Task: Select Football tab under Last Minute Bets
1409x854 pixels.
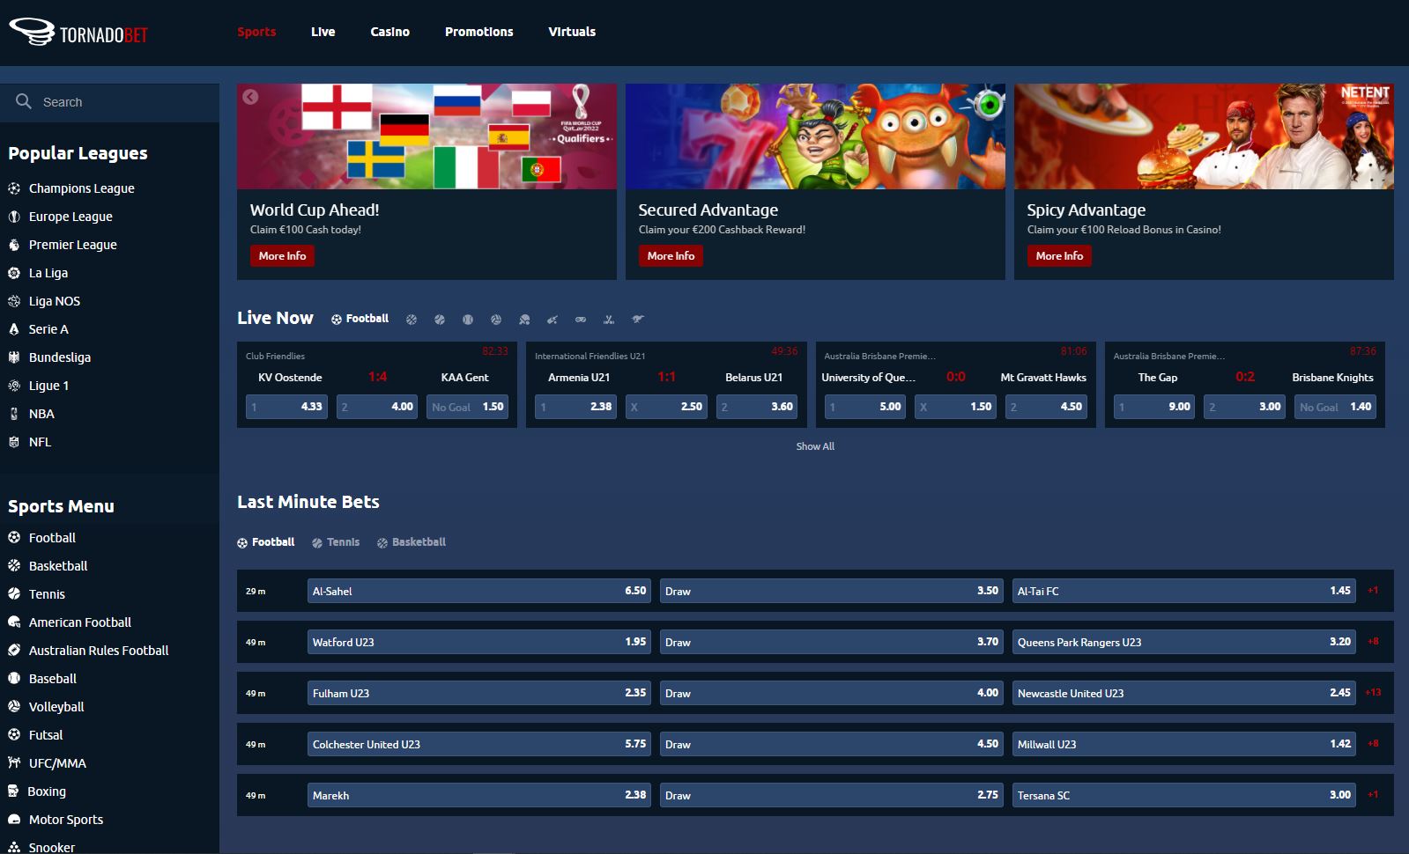Action: tap(266, 542)
